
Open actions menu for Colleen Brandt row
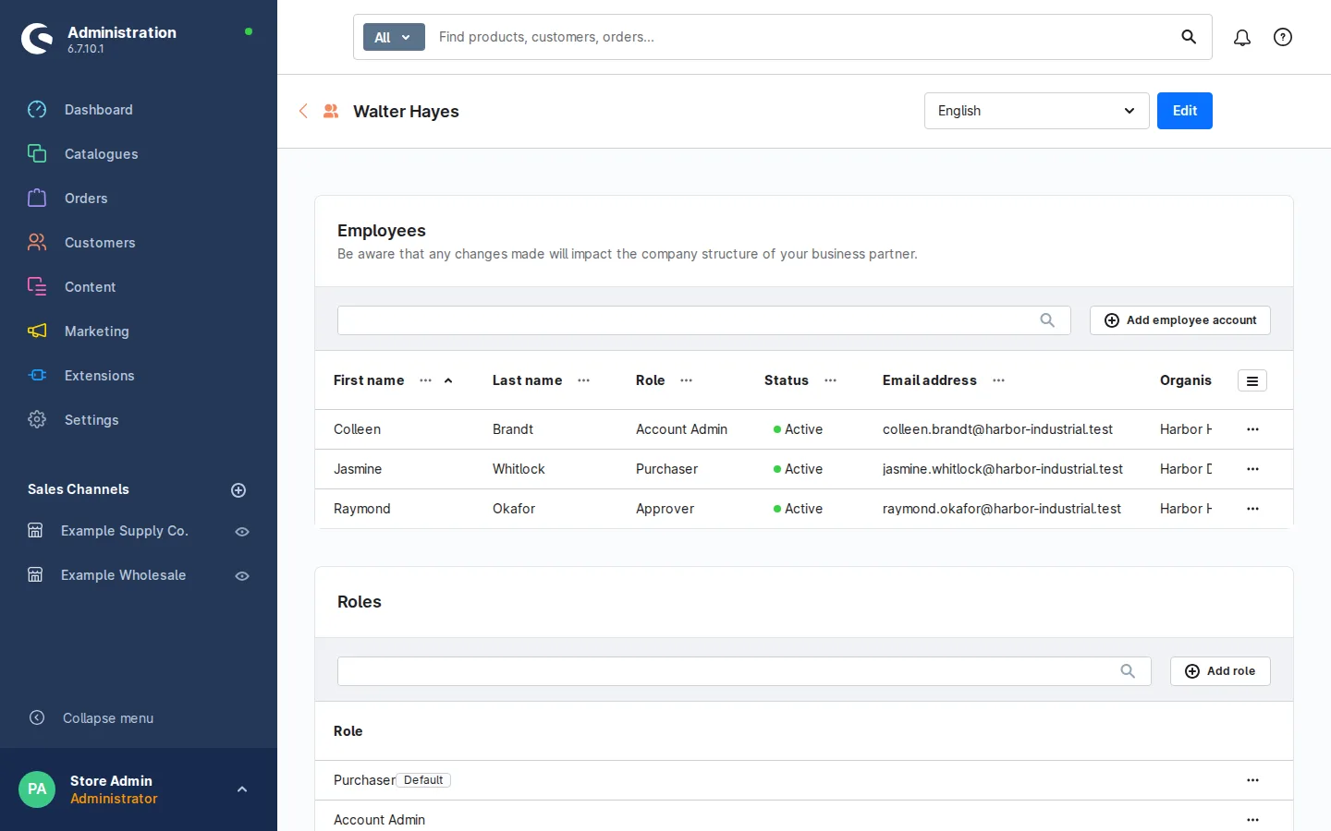point(1252,429)
